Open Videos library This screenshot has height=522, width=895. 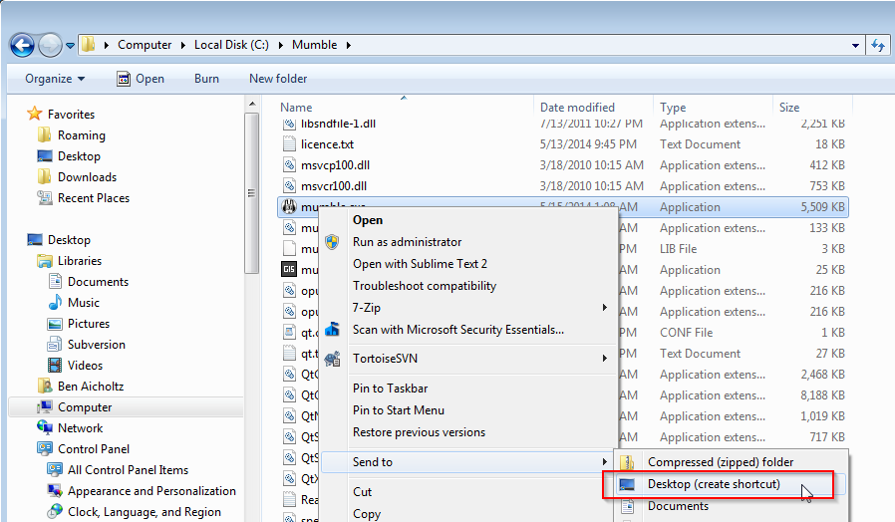(x=85, y=366)
